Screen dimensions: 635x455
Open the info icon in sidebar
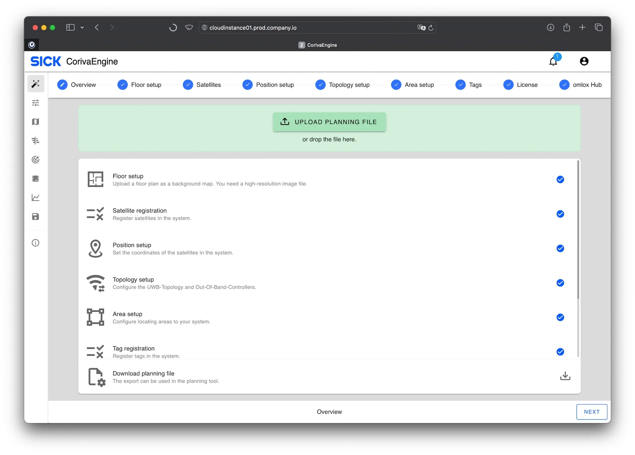(x=36, y=243)
